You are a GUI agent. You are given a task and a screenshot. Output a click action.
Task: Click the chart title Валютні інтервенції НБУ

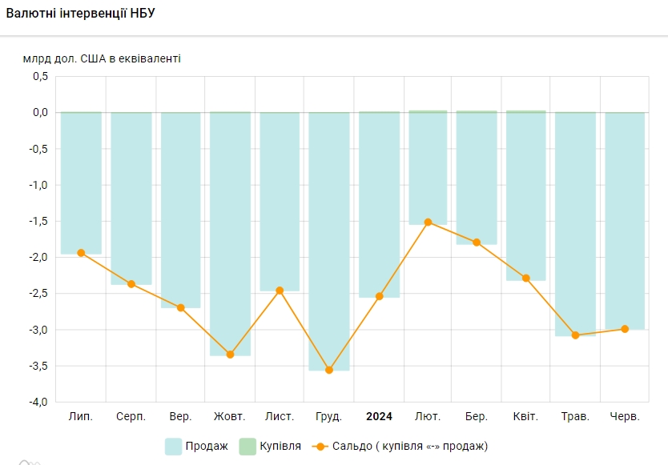point(81,15)
